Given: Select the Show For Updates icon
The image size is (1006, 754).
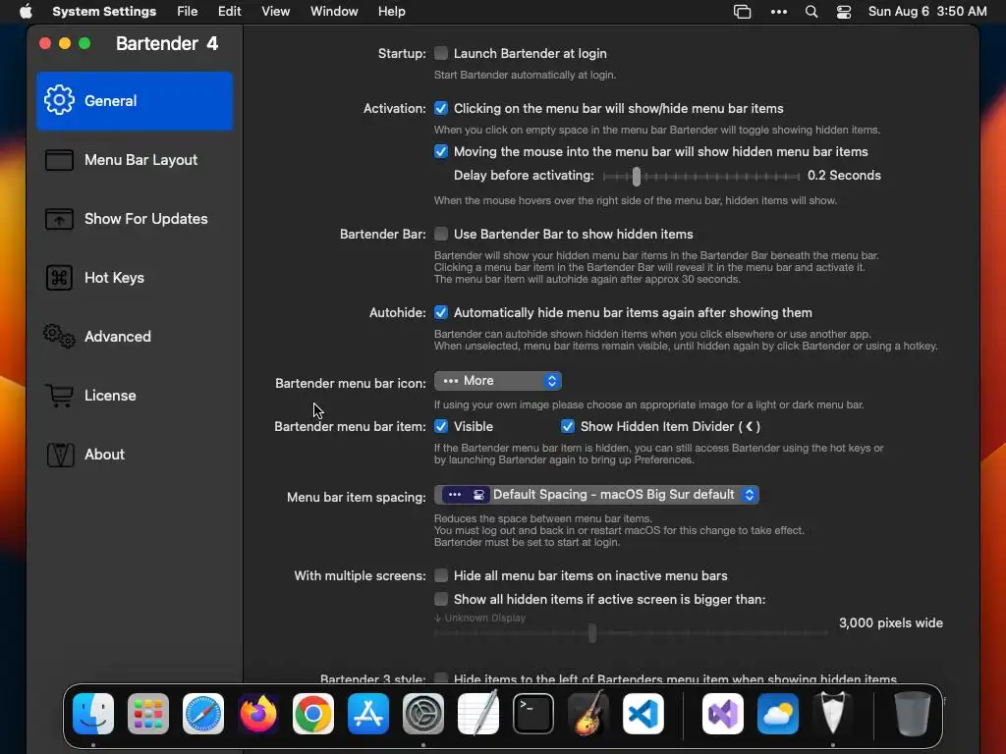Looking at the screenshot, I should point(59,219).
